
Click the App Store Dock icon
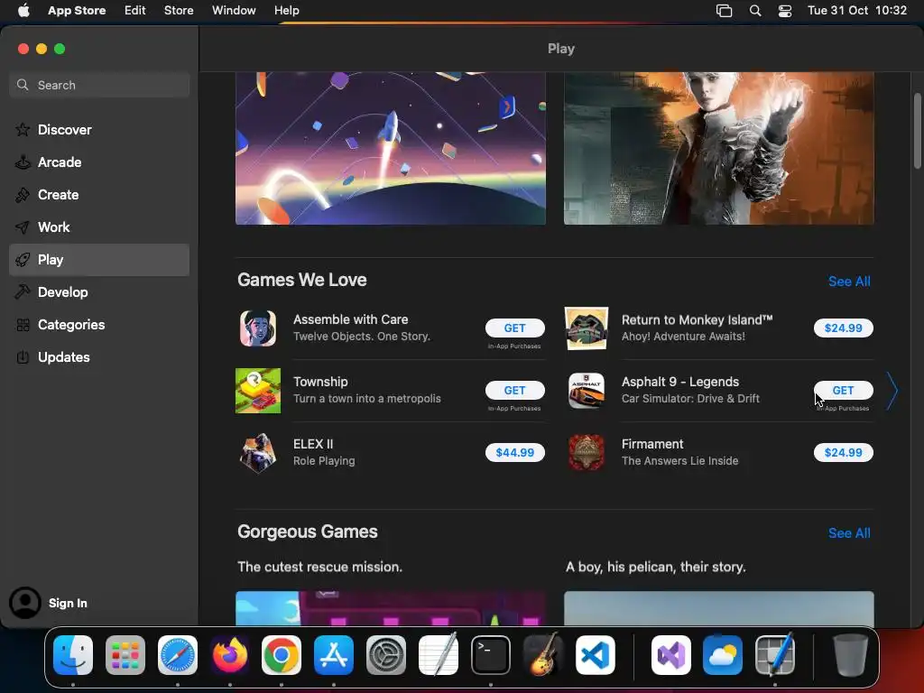pos(334,655)
